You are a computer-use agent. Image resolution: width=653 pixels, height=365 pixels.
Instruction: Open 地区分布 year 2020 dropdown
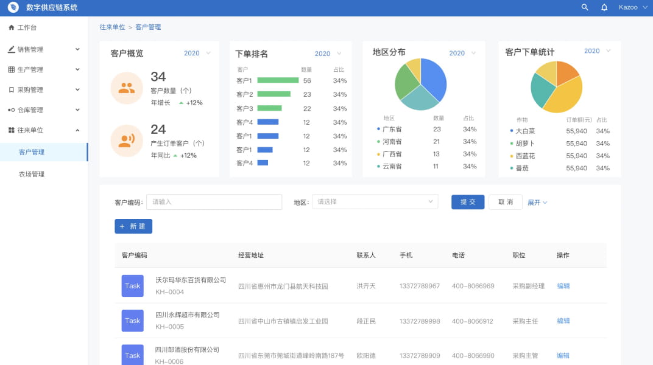click(462, 53)
